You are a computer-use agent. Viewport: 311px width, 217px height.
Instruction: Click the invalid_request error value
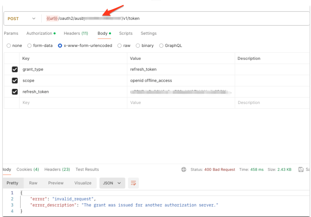point(73,199)
